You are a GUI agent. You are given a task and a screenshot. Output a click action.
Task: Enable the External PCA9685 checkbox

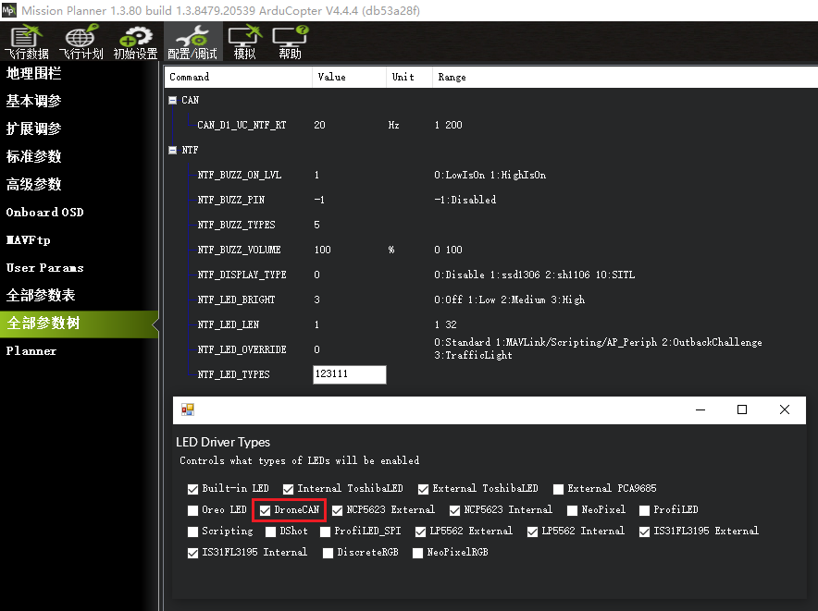click(x=558, y=489)
